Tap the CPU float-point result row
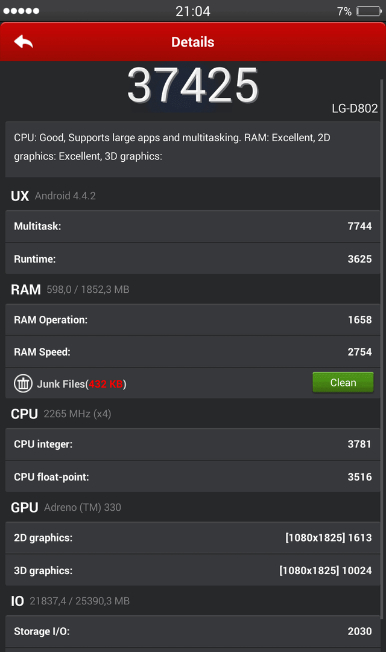 coord(193,476)
